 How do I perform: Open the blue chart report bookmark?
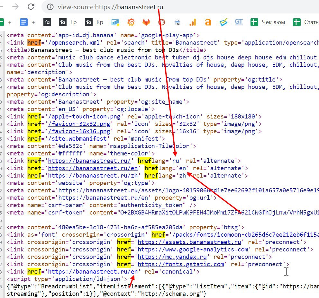(x=115, y=22)
